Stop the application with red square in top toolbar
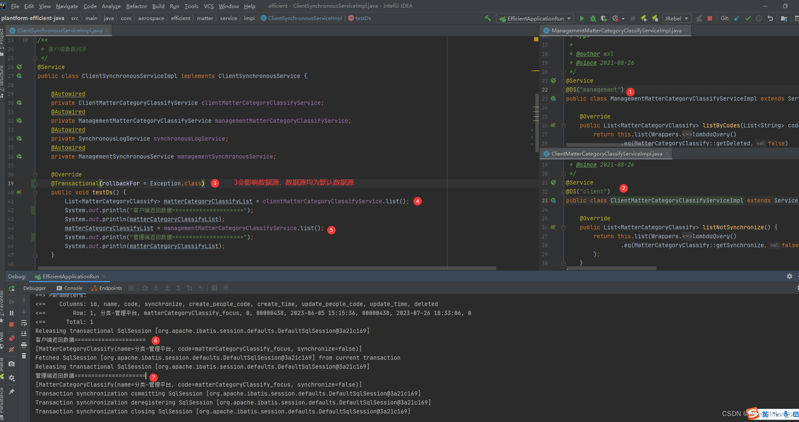The image size is (799, 422). (x=710, y=18)
